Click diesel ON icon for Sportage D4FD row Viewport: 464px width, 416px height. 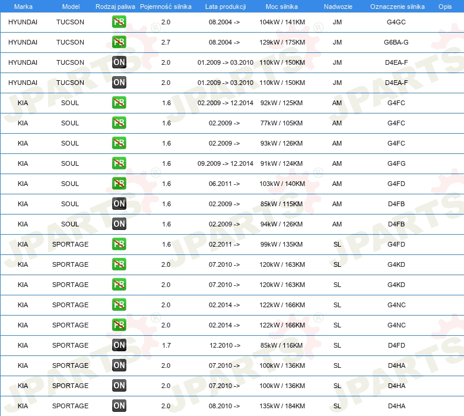[x=119, y=345]
